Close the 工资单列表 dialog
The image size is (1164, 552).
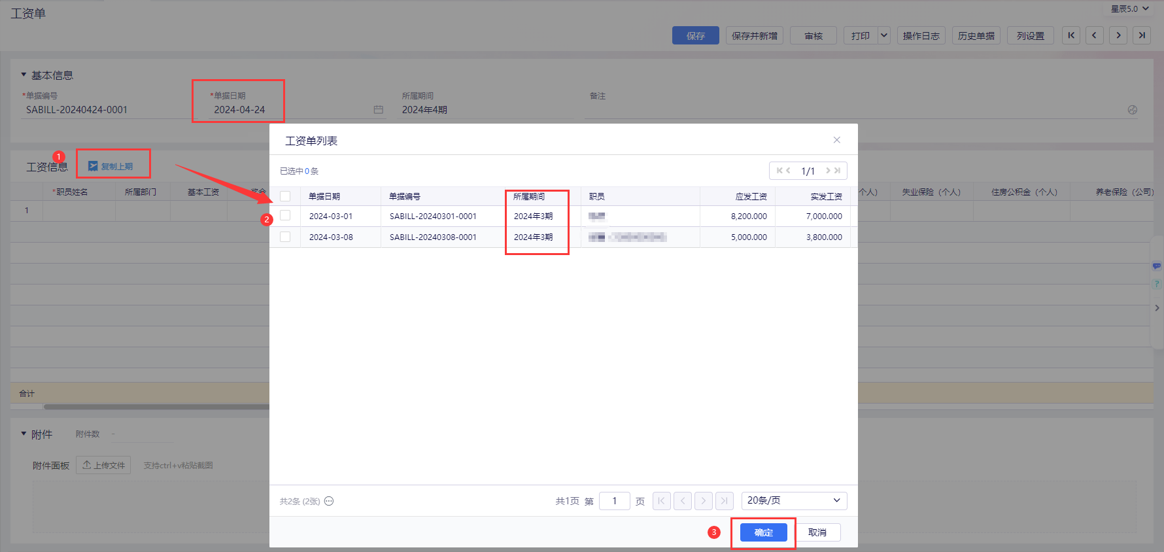[x=836, y=140]
